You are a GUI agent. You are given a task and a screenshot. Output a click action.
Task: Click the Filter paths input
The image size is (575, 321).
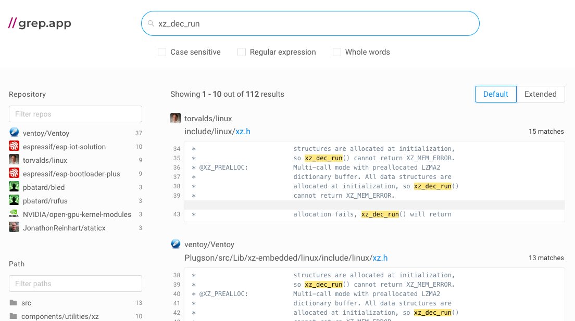[76, 284]
